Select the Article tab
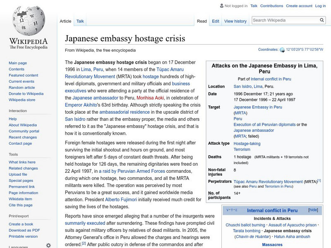 coord(65,21)
